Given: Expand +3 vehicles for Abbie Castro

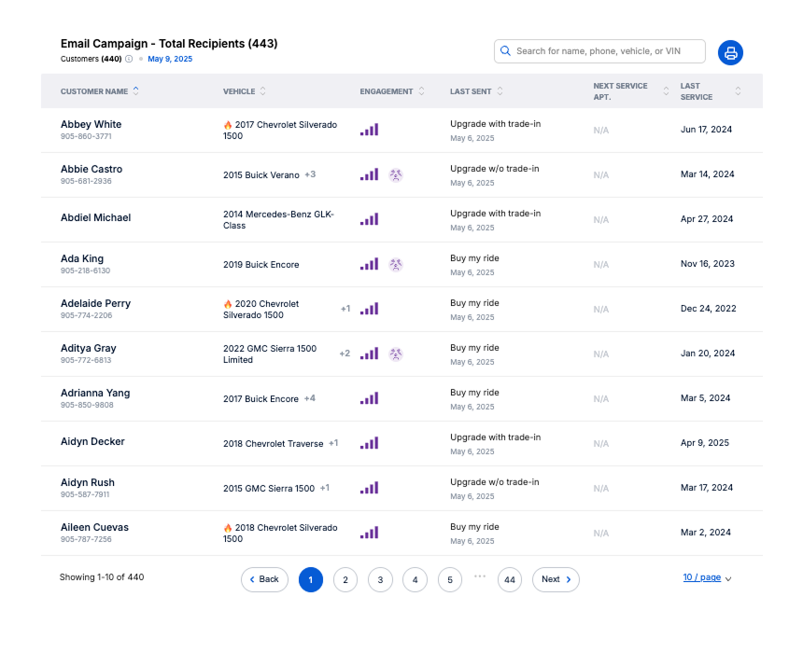Looking at the screenshot, I should (x=310, y=174).
